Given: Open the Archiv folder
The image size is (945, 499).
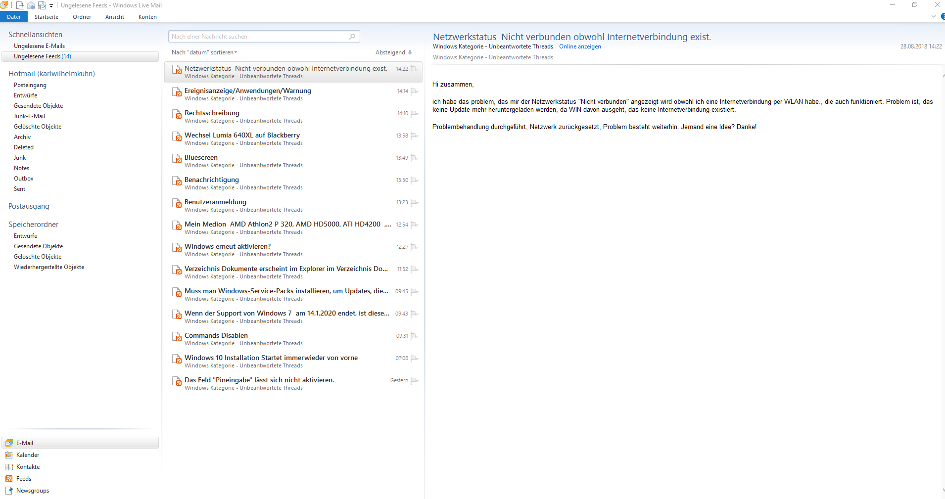Looking at the screenshot, I should tap(22, 137).
